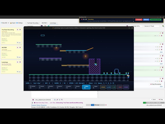165x124 pixels.
Task: Close the YouTube Recording tab
Action: [39, 23]
